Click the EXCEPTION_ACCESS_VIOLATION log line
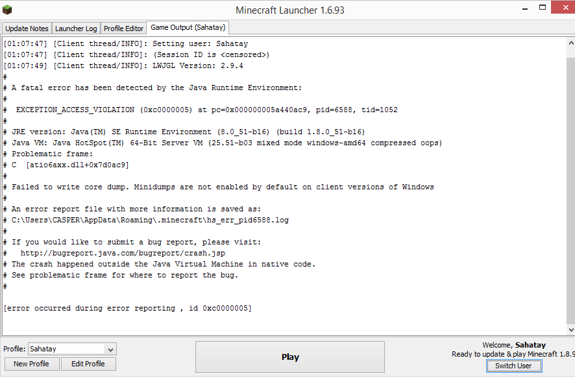 [x=201, y=110]
